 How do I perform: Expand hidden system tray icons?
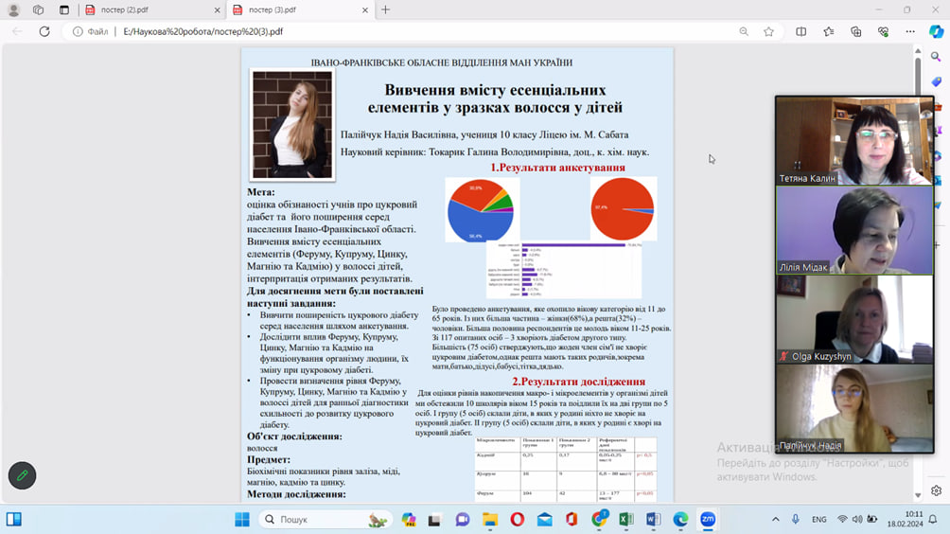pyautogui.click(x=775, y=519)
